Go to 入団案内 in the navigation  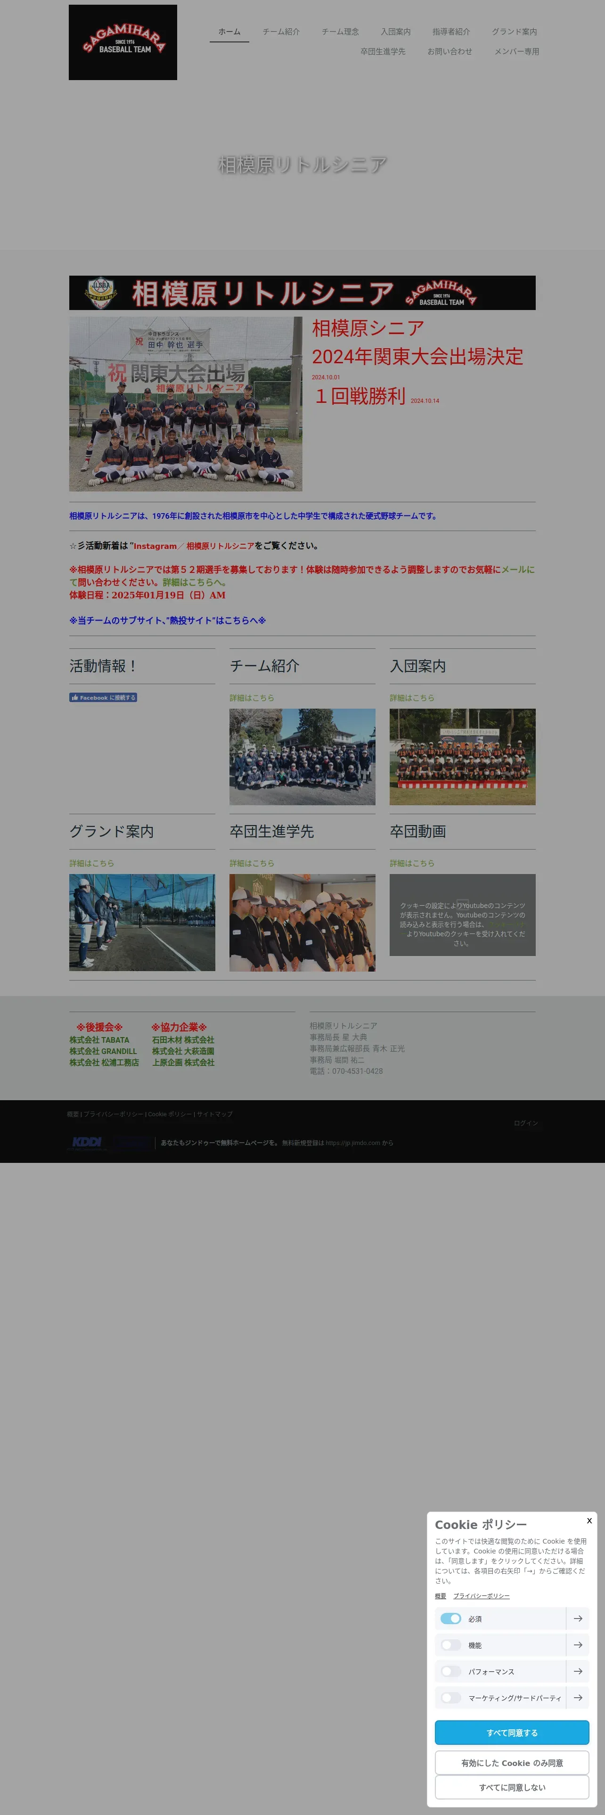click(x=396, y=32)
